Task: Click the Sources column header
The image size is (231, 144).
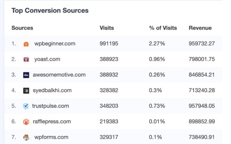Action: [22, 28]
